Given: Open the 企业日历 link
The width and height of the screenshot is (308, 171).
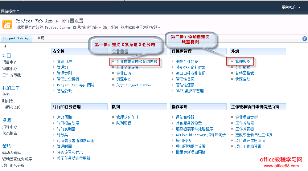Looking at the screenshot, I should pyautogui.click(x=124, y=73).
